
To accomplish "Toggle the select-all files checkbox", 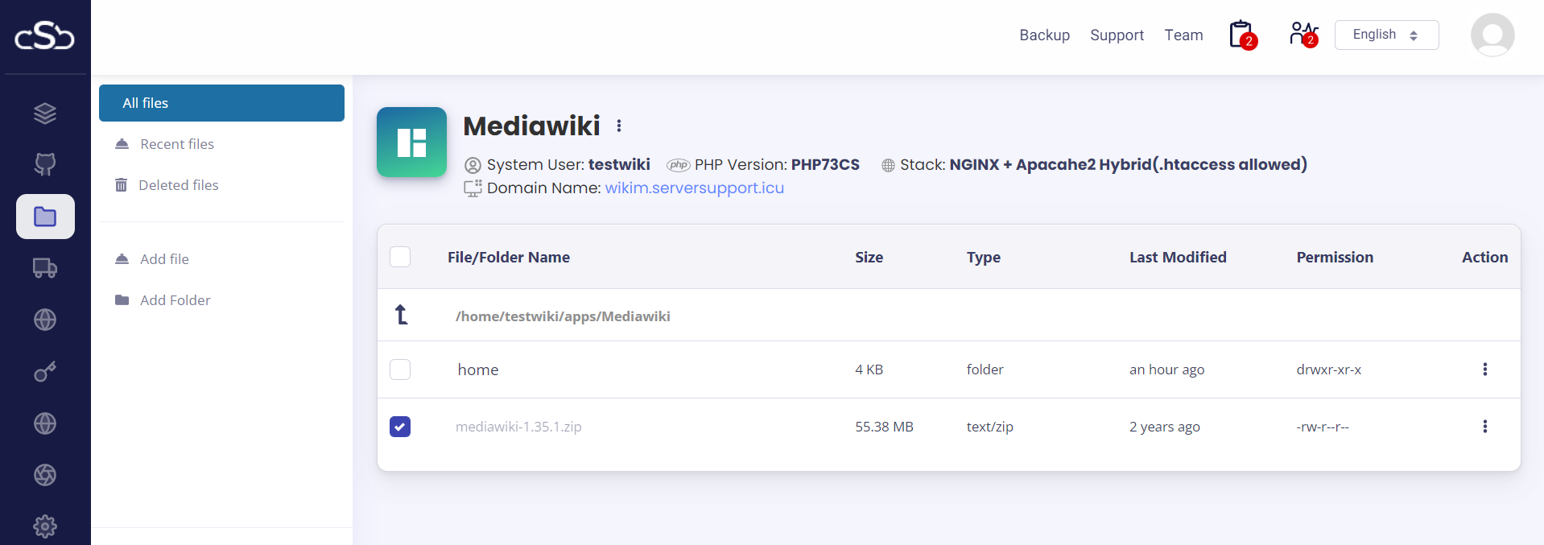I will pyautogui.click(x=400, y=257).
